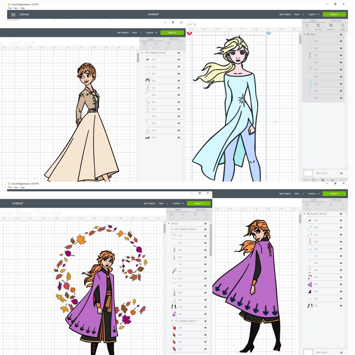Hide the cream skirt layer under 100_frozen2-anna3
The height and width of the screenshot is (355, 355).
click(179, 131)
